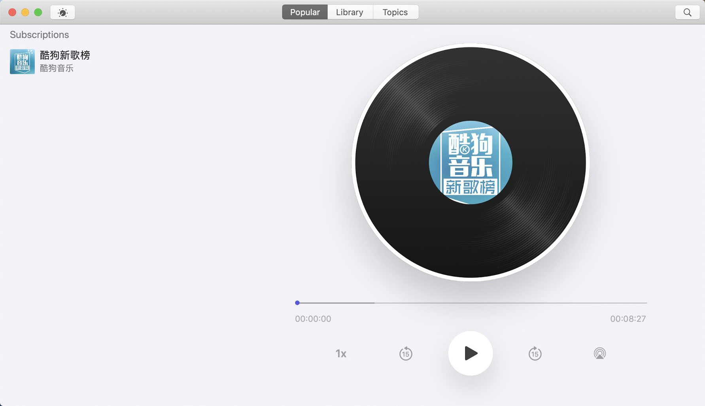Skip back 15 seconds
The height and width of the screenshot is (406, 705).
(x=406, y=353)
